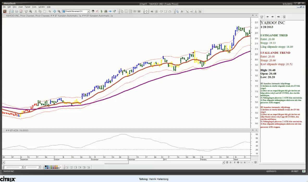Open the Window menu

click(41, 7)
